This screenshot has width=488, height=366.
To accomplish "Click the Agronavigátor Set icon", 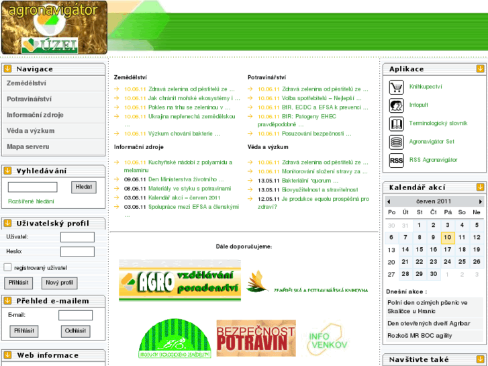I will [396, 142].
